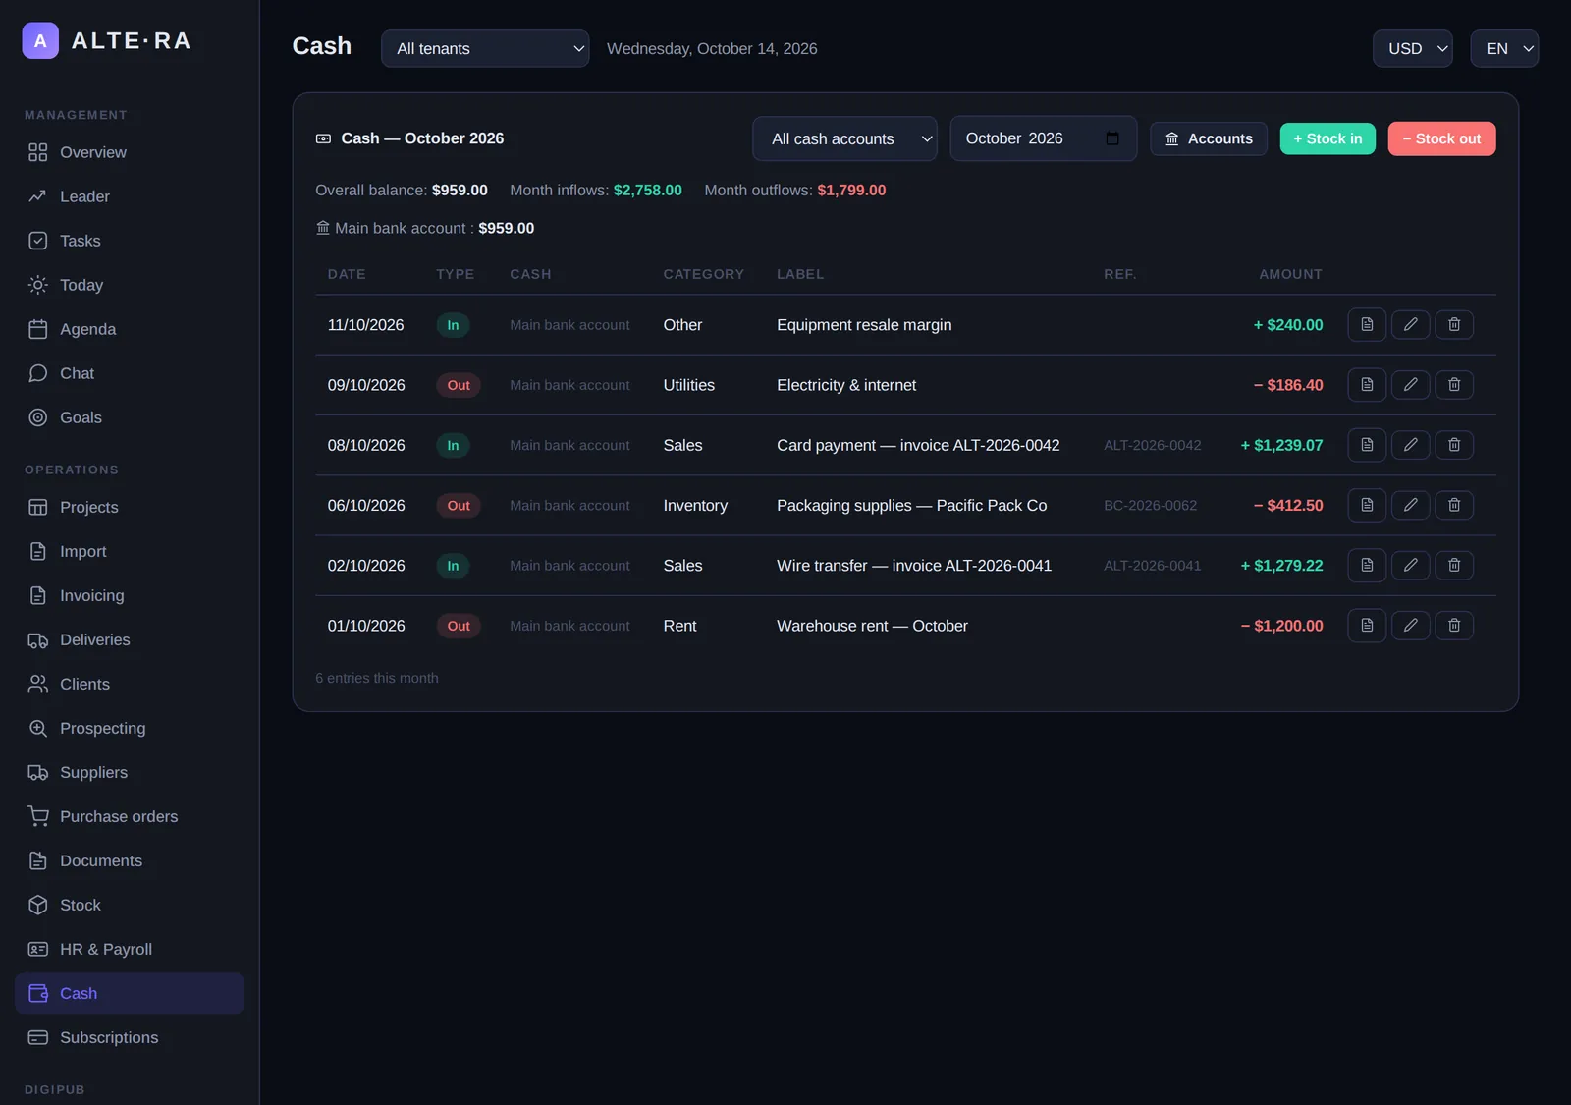Open the USD currency dropdown
Image resolution: width=1571 pixels, height=1105 pixels.
[1412, 48]
